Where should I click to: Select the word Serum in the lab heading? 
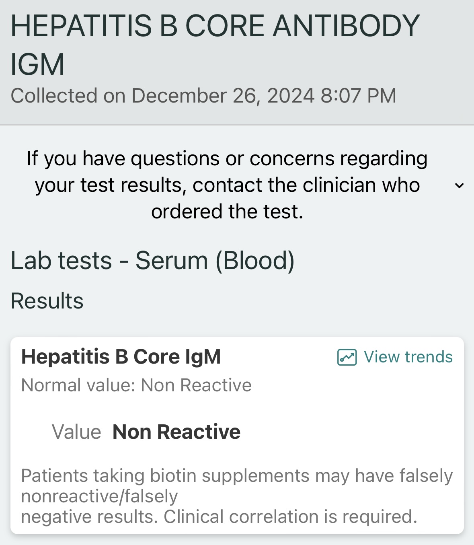click(172, 261)
